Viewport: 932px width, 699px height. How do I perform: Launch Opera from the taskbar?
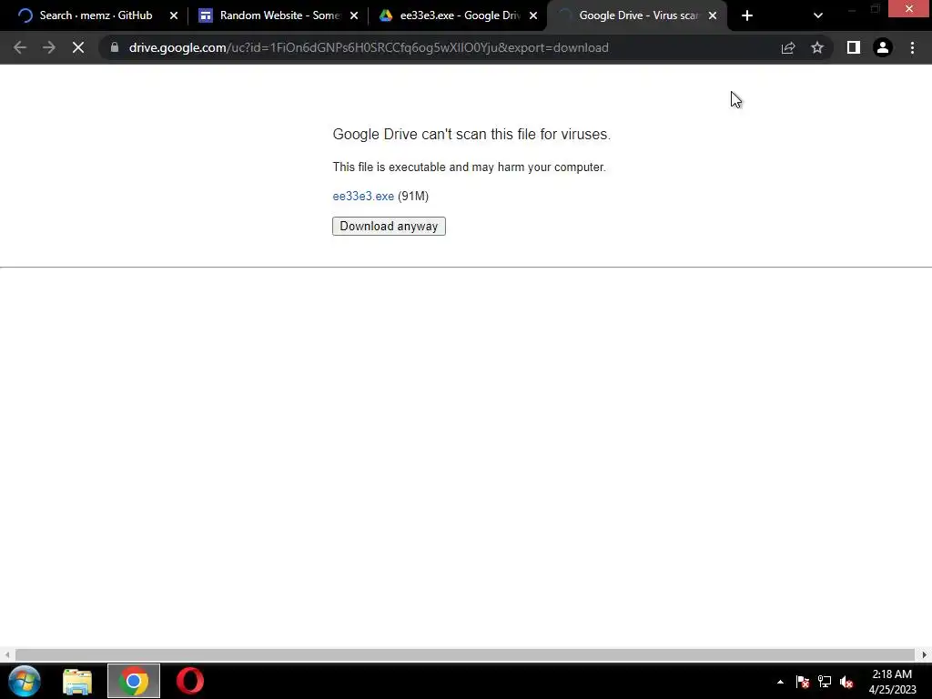190,681
